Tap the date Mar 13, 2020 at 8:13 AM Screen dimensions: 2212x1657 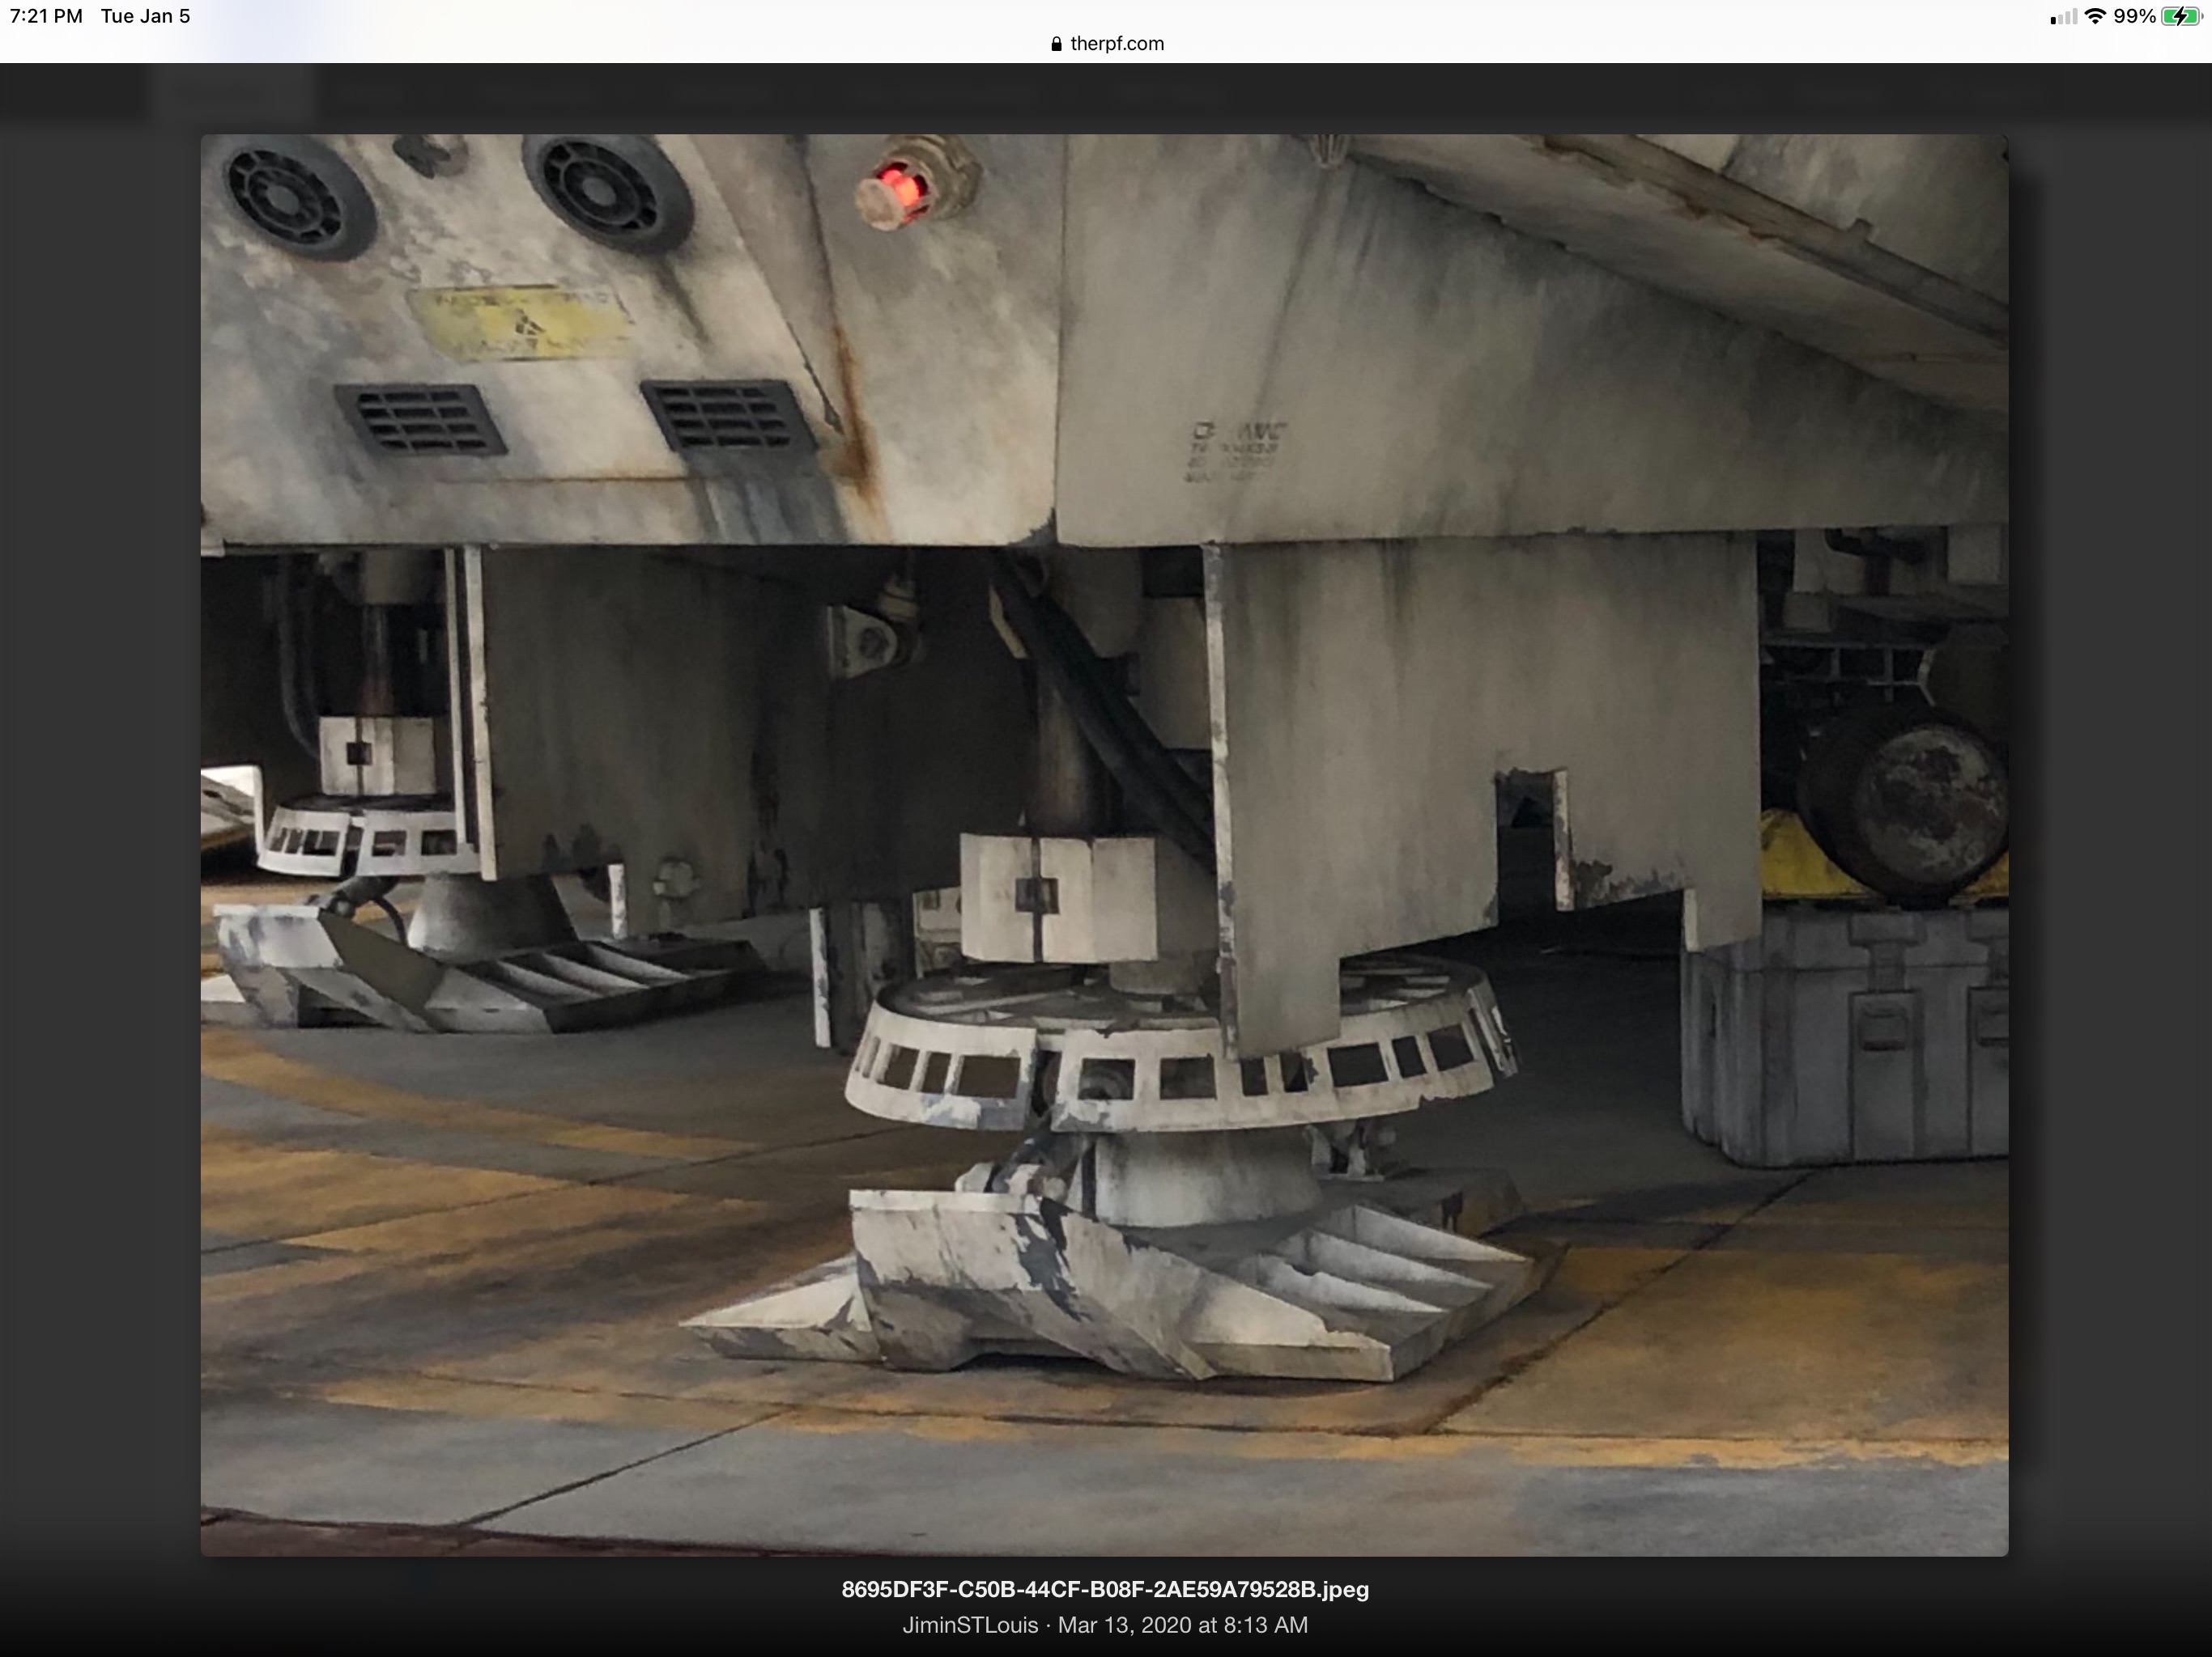(1183, 1625)
